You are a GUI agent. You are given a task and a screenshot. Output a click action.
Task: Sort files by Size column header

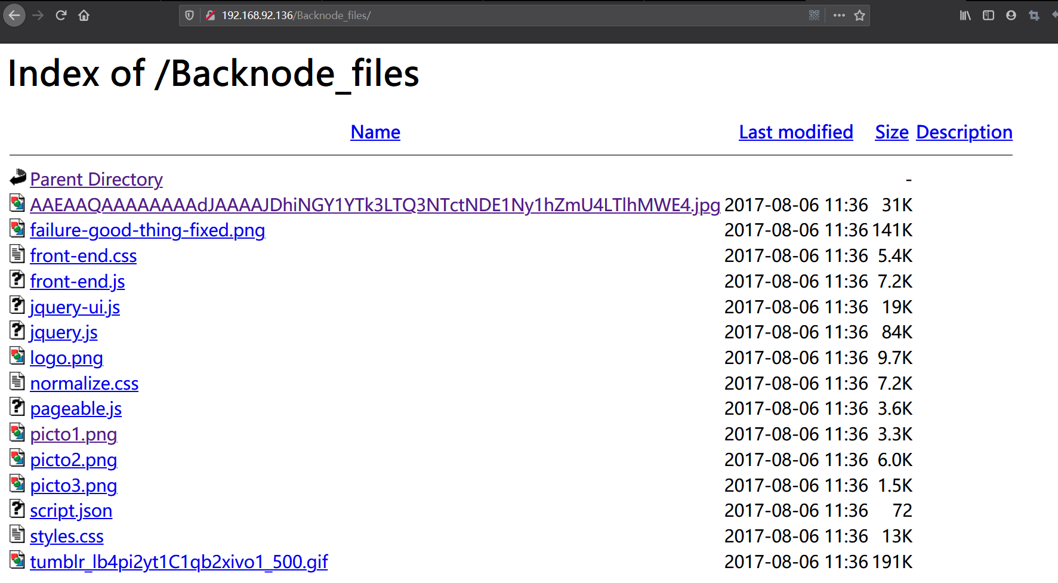pos(892,132)
